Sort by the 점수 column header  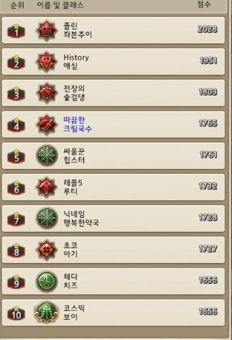(204, 4)
